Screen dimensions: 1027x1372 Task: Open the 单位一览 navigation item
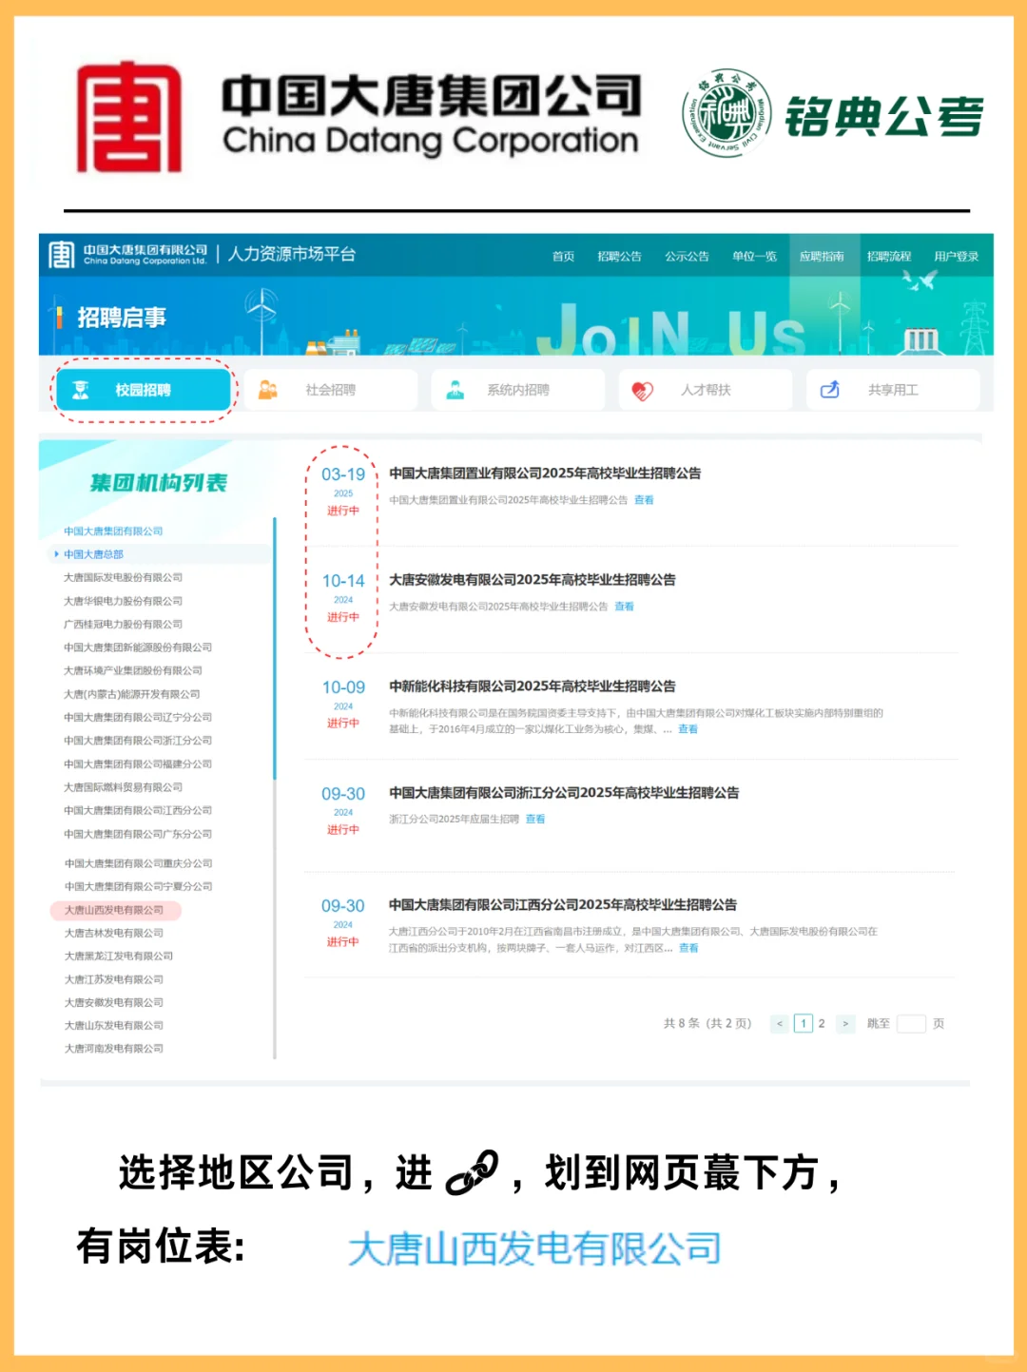[x=755, y=257]
